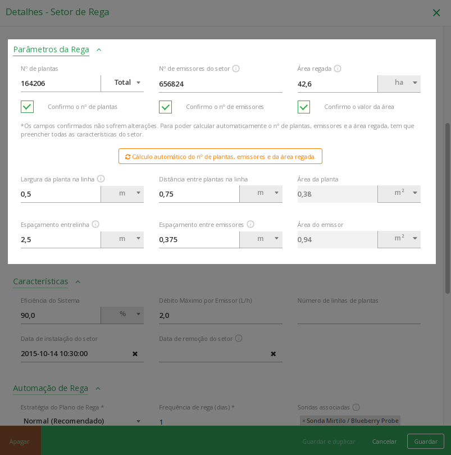This screenshot has width=451, height=455.
Task: Open % unit dropdown for Eficiência do Sistema
Action: pyautogui.click(x=122, y=315)
